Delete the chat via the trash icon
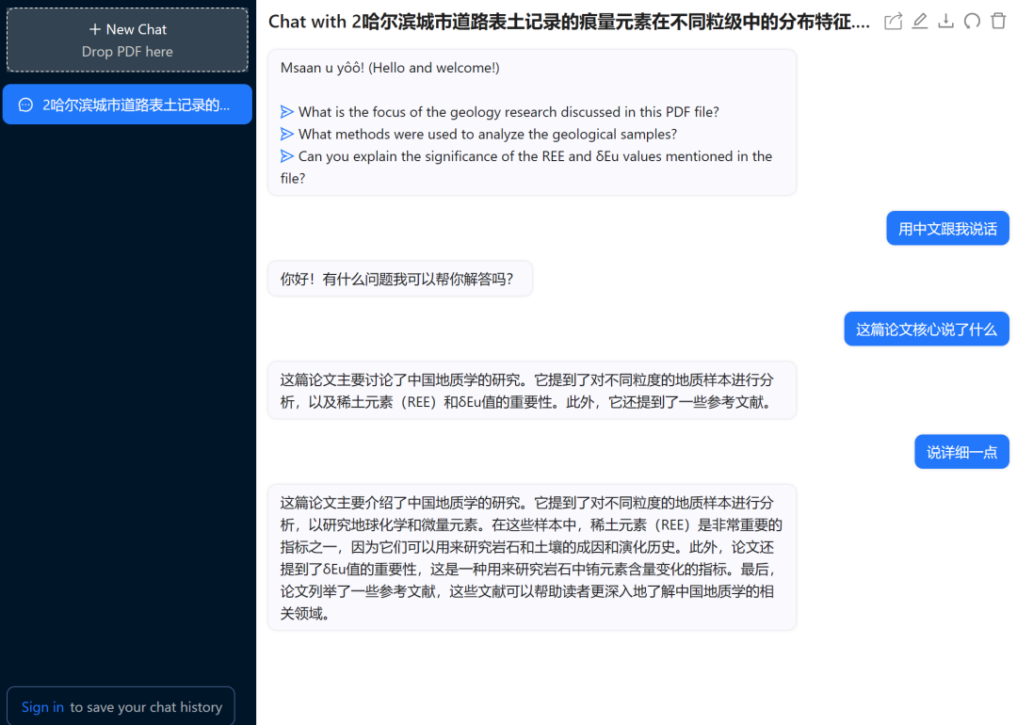This screenshot has height=725, width=1017. (998, 21)
